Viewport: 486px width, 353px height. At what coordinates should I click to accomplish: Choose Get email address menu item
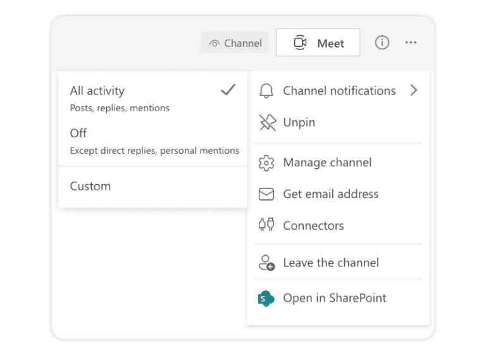338,194
